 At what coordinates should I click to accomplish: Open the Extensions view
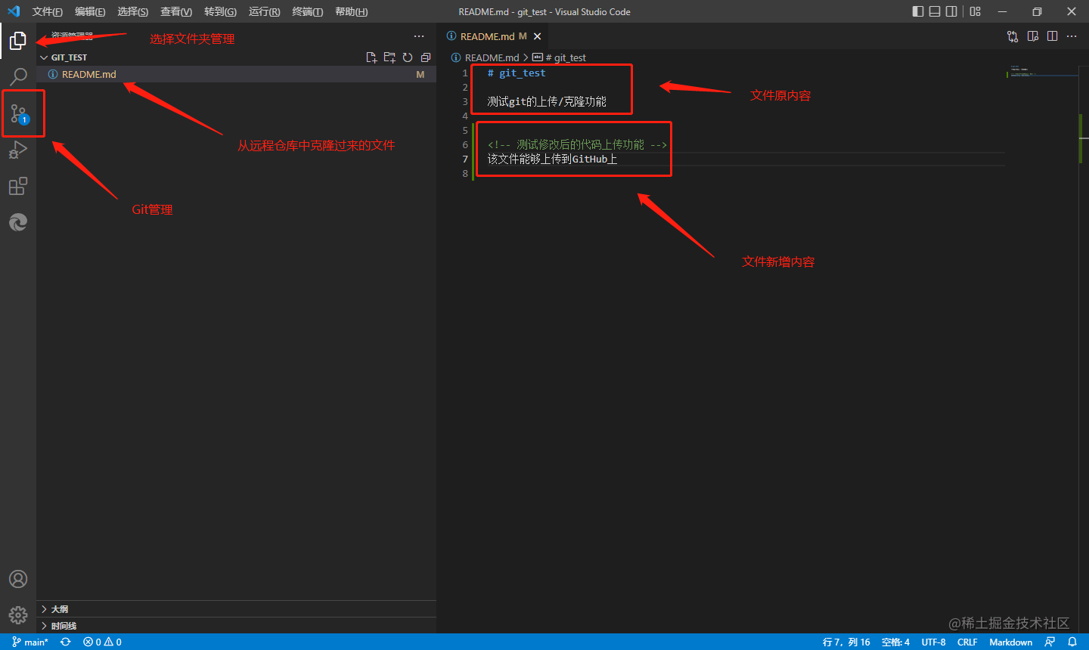pos(18,186)
